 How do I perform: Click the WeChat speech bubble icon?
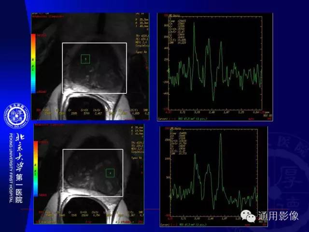pyautogui.click(x=248, y=216)
